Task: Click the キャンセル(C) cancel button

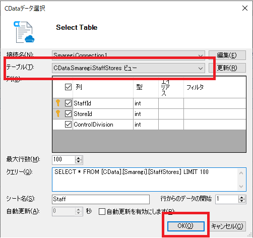Action: coord(227,226)
